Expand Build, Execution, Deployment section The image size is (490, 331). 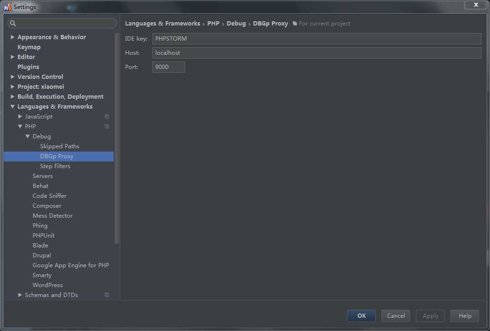[x=12, y=97]
